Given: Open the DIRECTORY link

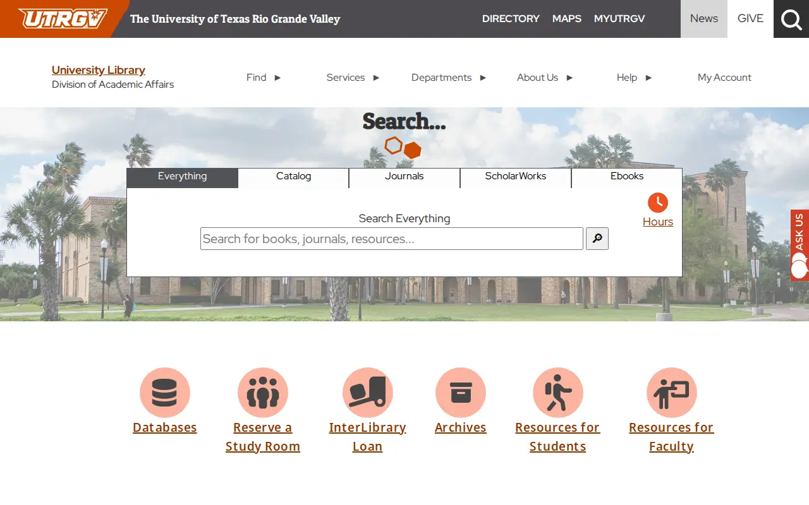Looking at the screenshot, I should pyautogui.click(x=511, y=19).
